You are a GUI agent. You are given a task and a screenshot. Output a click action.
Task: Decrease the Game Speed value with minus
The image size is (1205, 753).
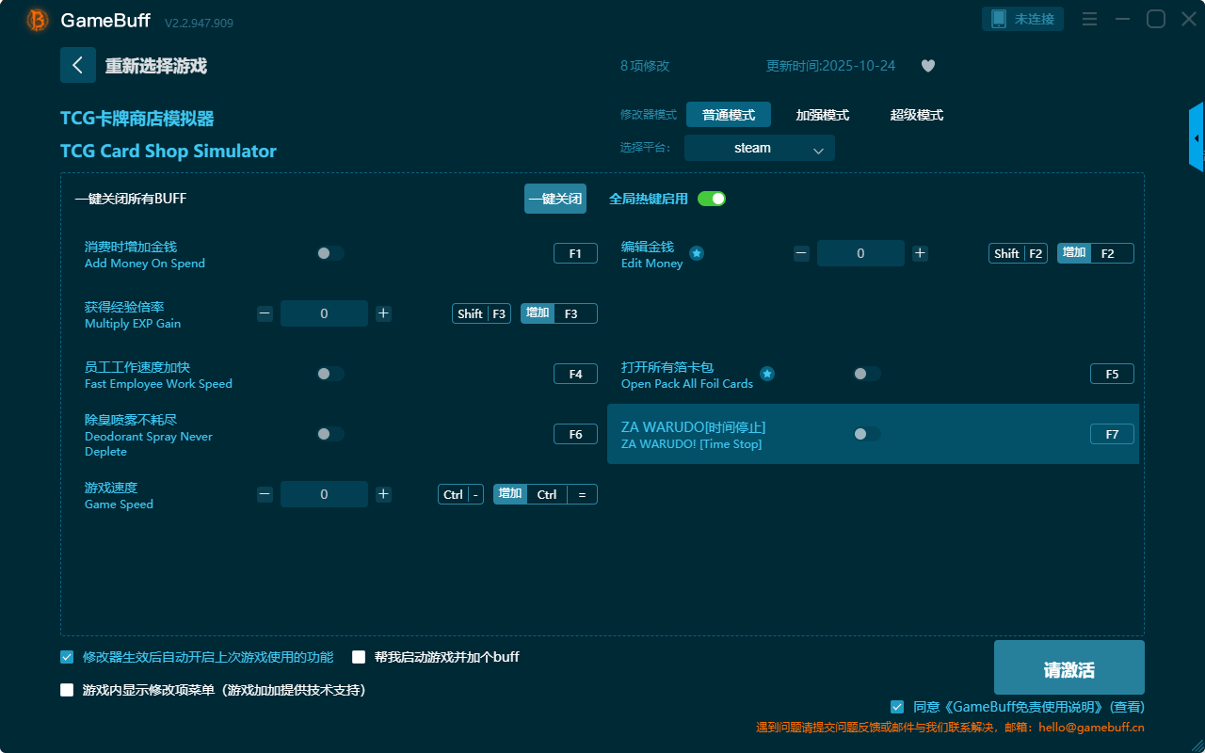point(265,494)
